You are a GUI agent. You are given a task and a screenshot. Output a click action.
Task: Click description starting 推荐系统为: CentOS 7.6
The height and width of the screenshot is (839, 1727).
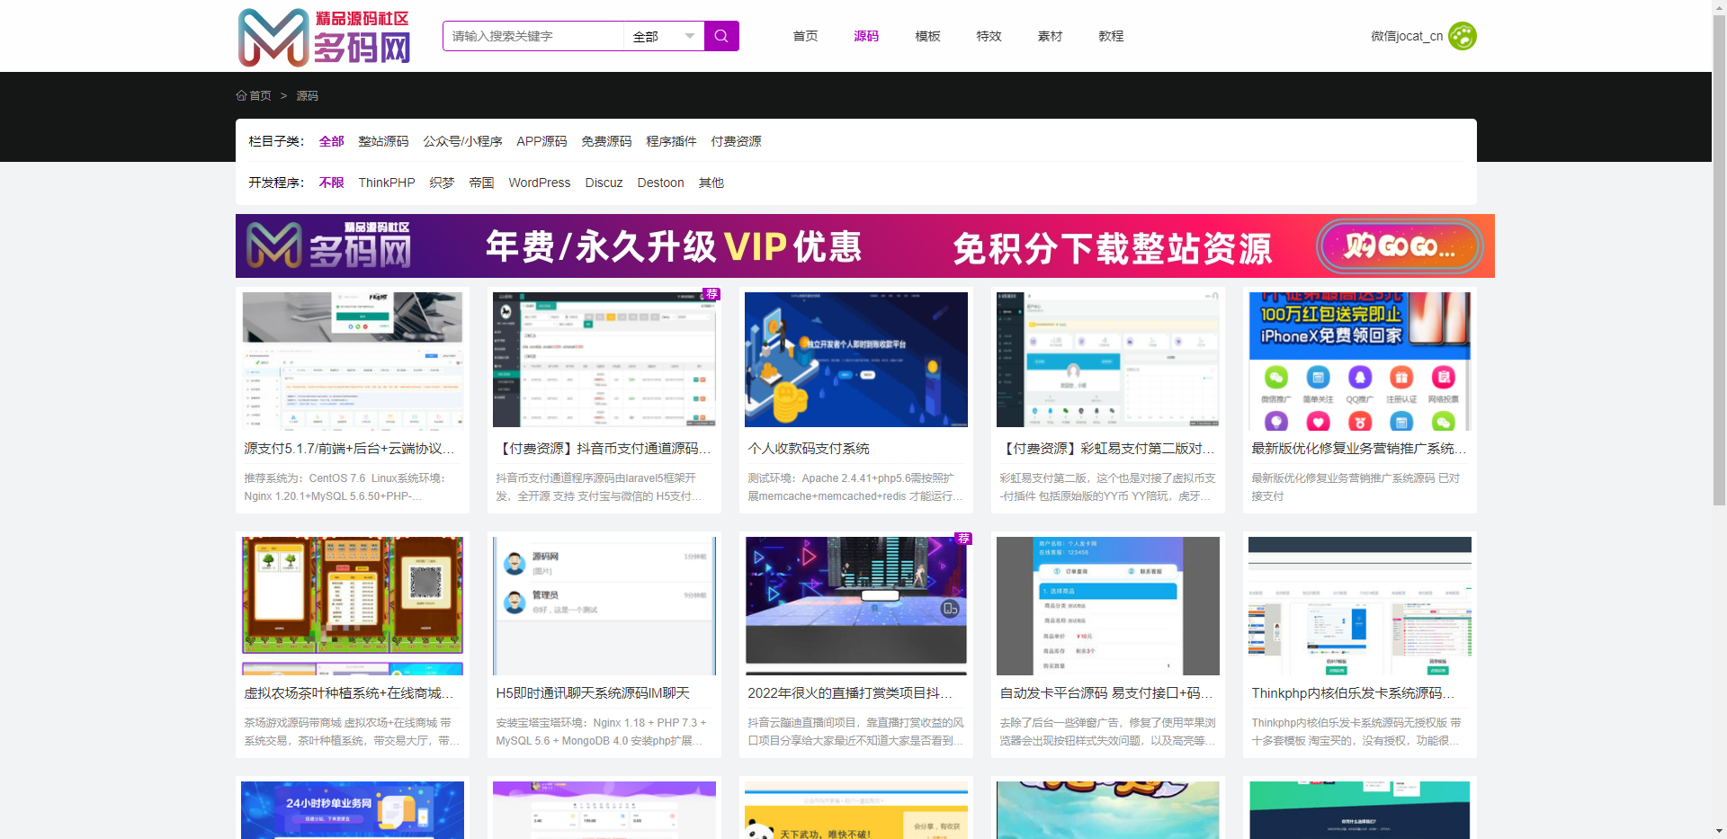click(345, 486)
